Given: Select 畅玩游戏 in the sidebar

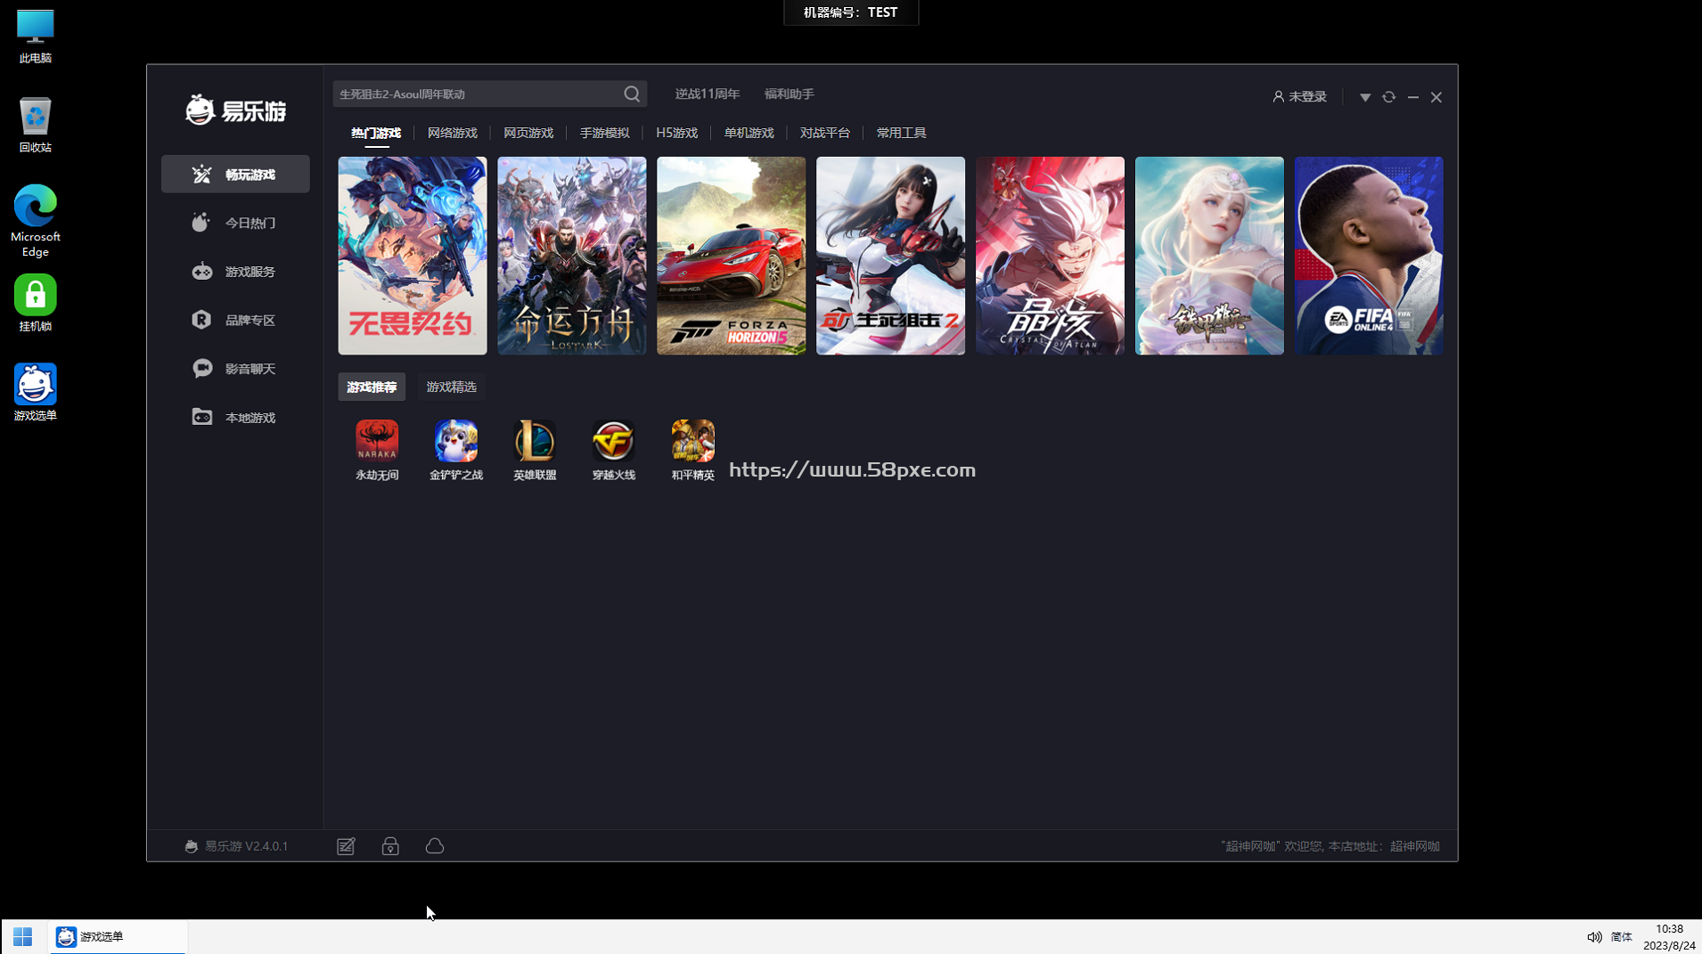Looking at the screenshot, I should (x=235, y=174).
